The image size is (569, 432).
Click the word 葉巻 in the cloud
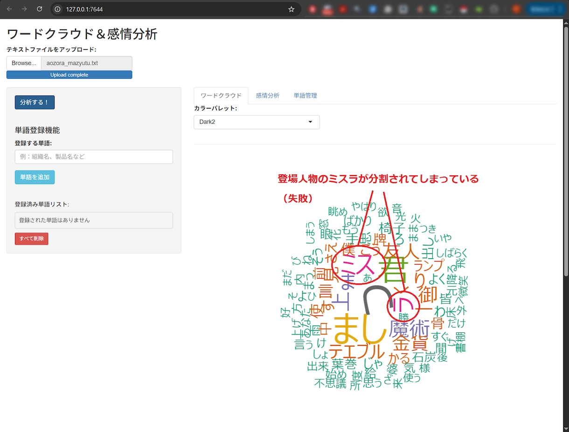(344, 363)
